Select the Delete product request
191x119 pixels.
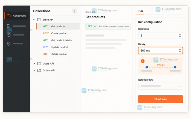[x=58, y=54]
